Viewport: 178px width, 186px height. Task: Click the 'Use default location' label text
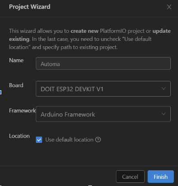[69, 140]
